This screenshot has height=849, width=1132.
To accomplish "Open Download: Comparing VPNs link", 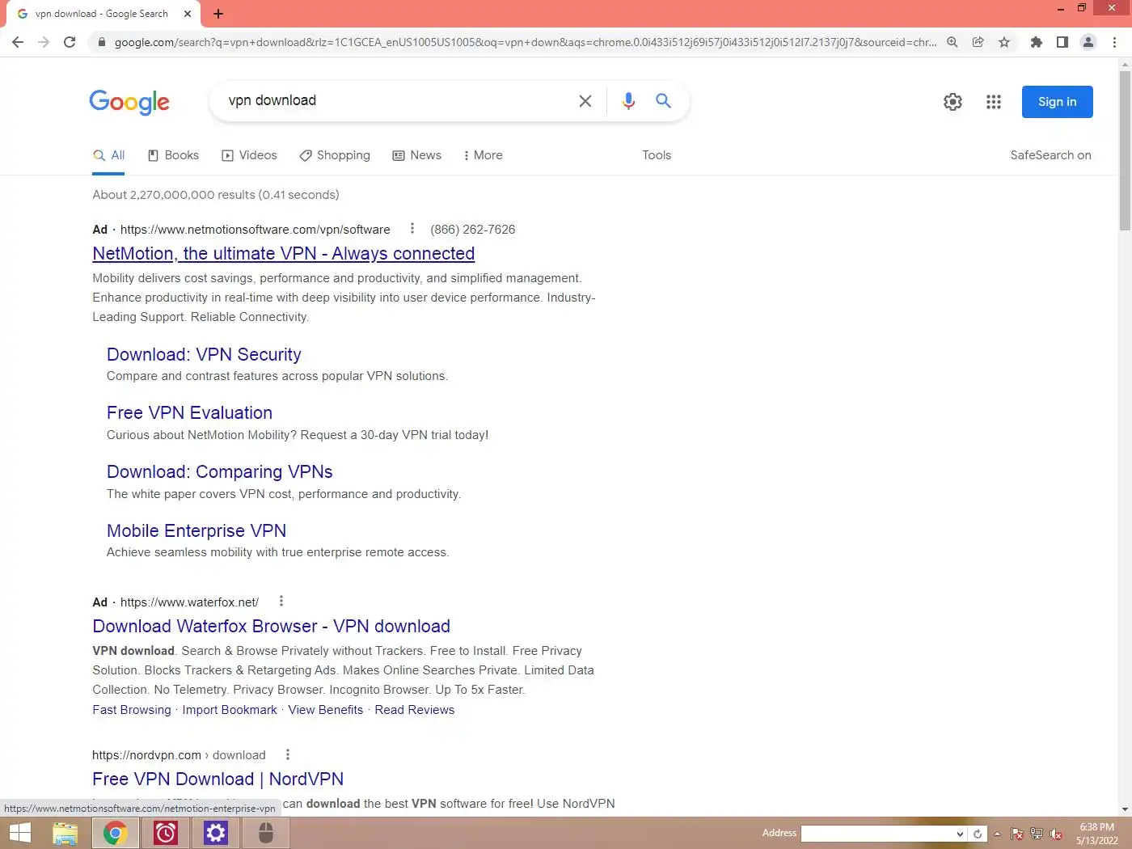I will (219, 472).
